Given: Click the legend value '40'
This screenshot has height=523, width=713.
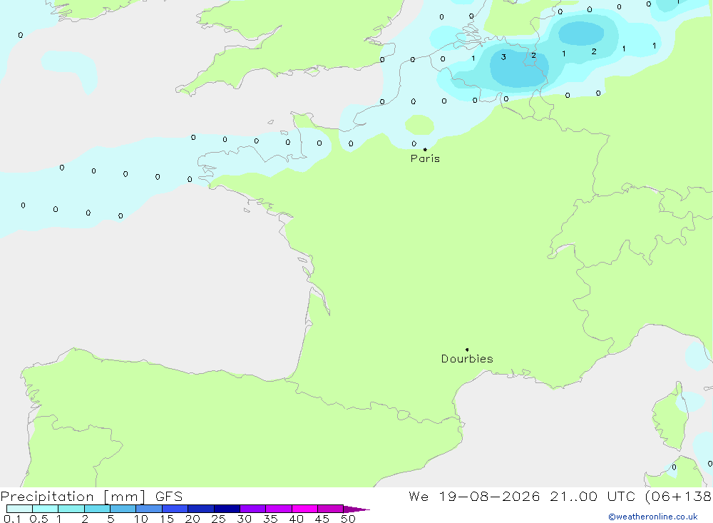Looking at the screenshot, I should click(297, 519).
